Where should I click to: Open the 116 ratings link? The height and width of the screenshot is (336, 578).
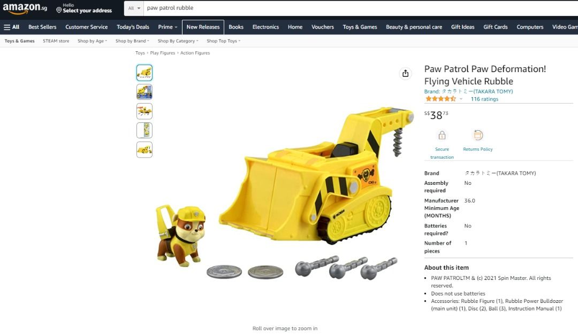[484, 99]
